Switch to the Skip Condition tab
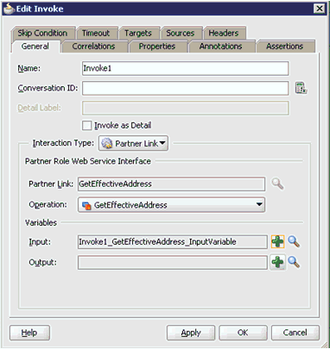The height and width of the screenshot is (349, 330). coord(42,34)
